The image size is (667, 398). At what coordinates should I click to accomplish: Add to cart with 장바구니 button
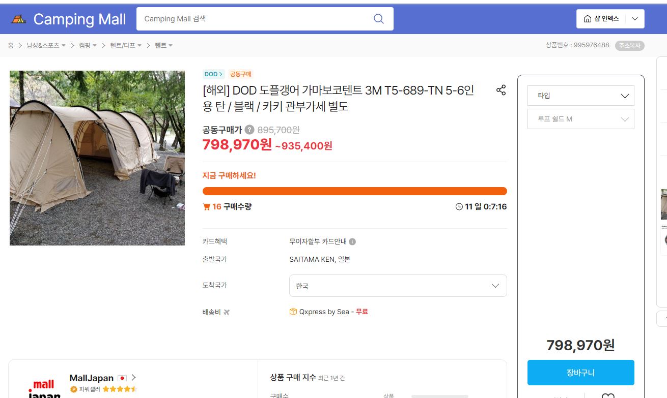click(x=581, y=373)
